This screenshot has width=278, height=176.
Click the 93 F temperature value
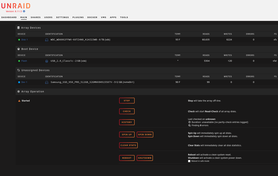point(178,40)
